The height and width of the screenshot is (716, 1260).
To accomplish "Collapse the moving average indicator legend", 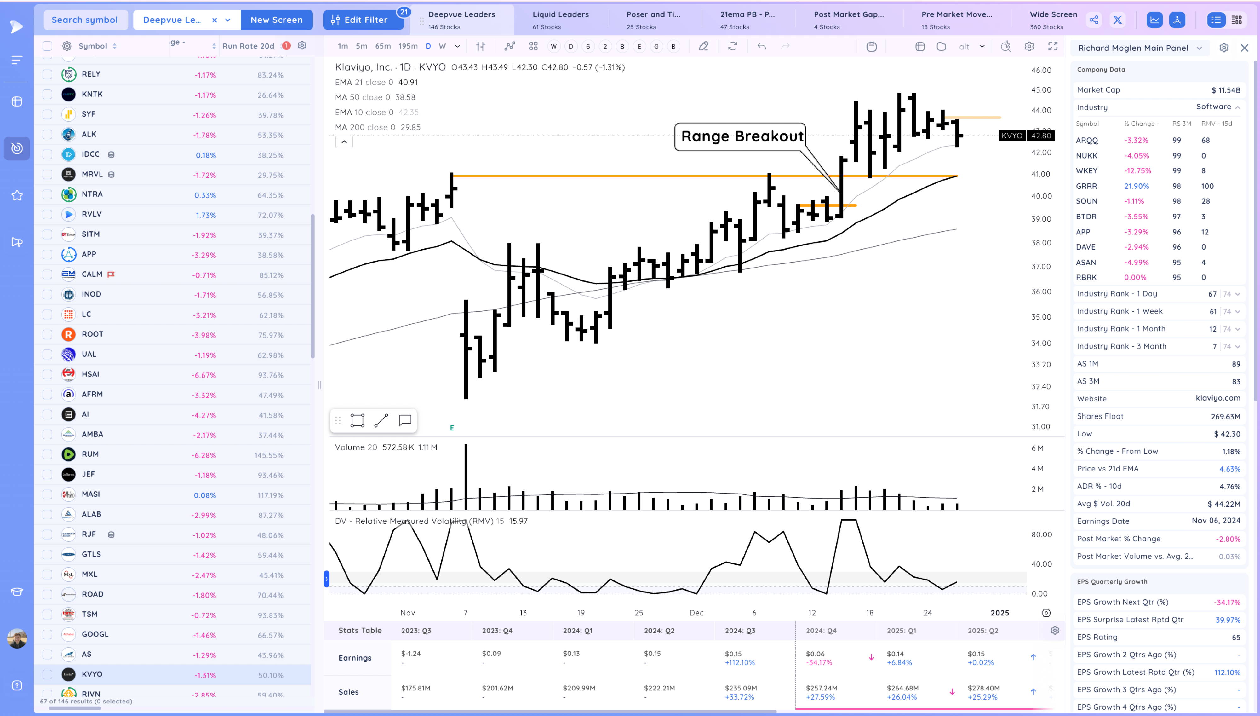I will click(x=344, y=142).
